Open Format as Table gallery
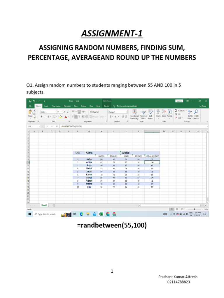Viewport: 224px width, 298px height. pos(143,114)
